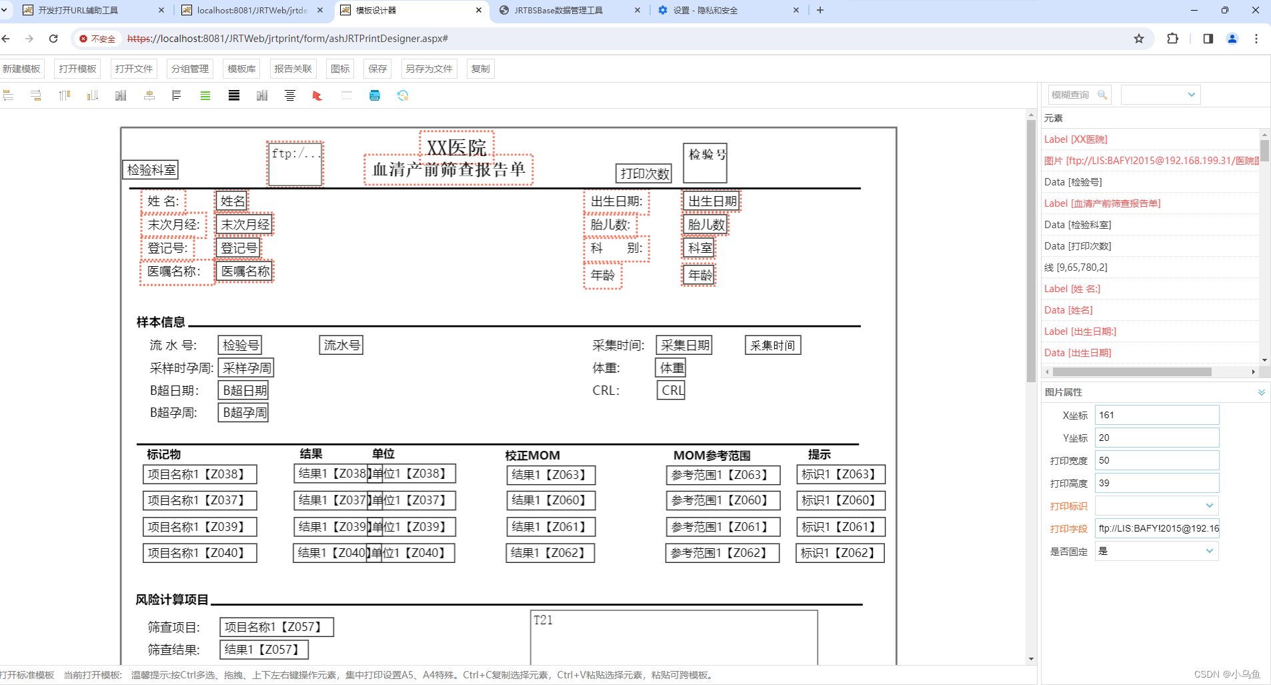Click the align-top icon in toolbar

coord(65,95)
